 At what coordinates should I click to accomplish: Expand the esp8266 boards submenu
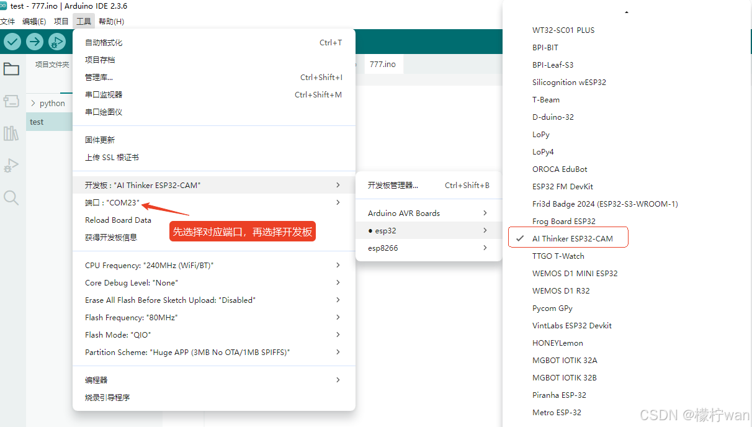click(429, 248)
